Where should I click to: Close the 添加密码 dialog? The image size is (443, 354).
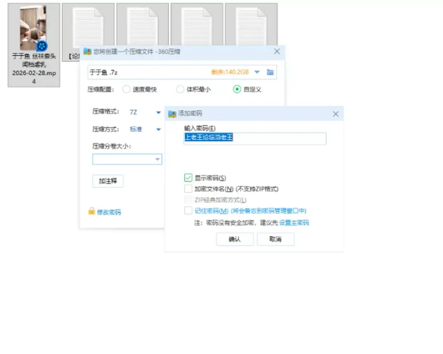point(335,114)
